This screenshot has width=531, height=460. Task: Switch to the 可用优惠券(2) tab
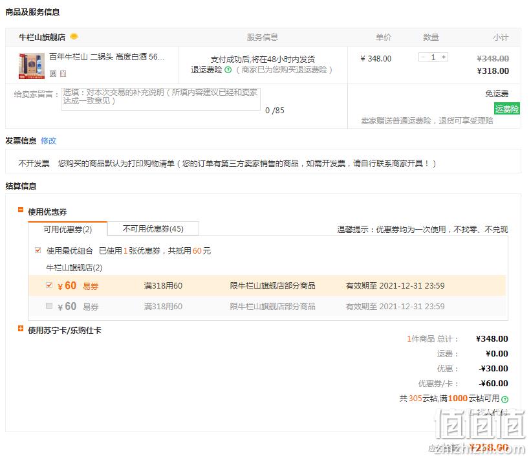point(68,229)
